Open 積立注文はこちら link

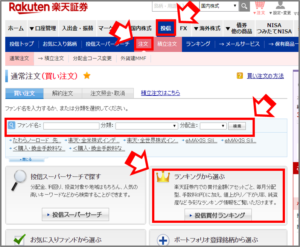(x=160, y=93)
